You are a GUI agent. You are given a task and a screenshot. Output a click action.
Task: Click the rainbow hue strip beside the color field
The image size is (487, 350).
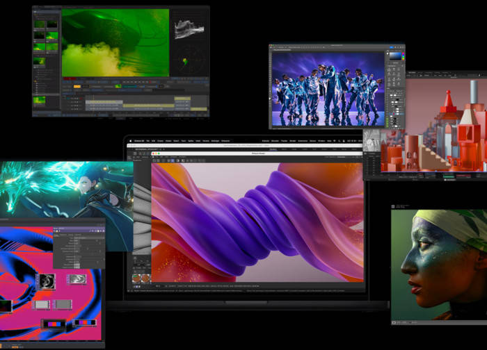click(404, 56)
